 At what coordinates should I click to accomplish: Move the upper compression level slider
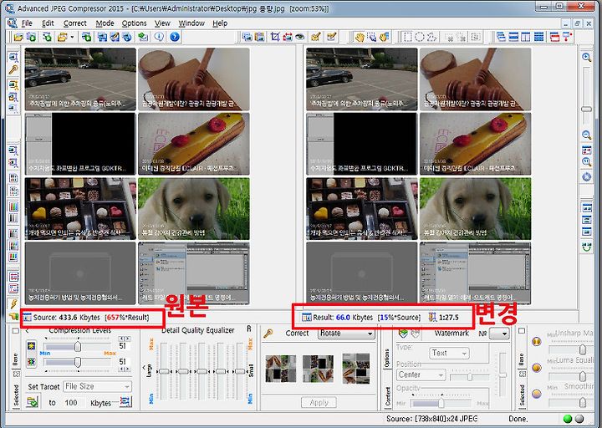tap(78, 346)
